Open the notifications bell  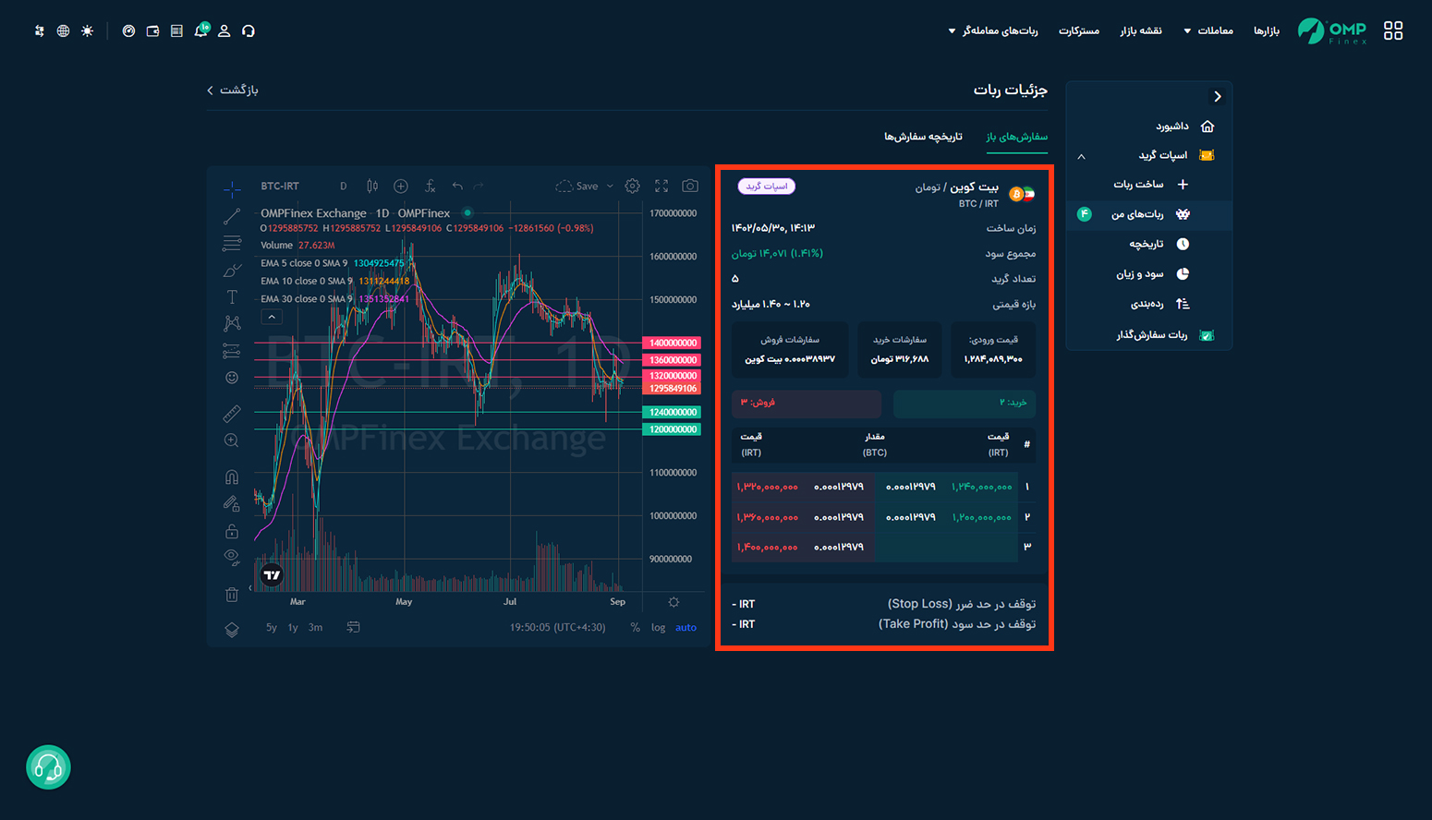(x=201, y=30)
